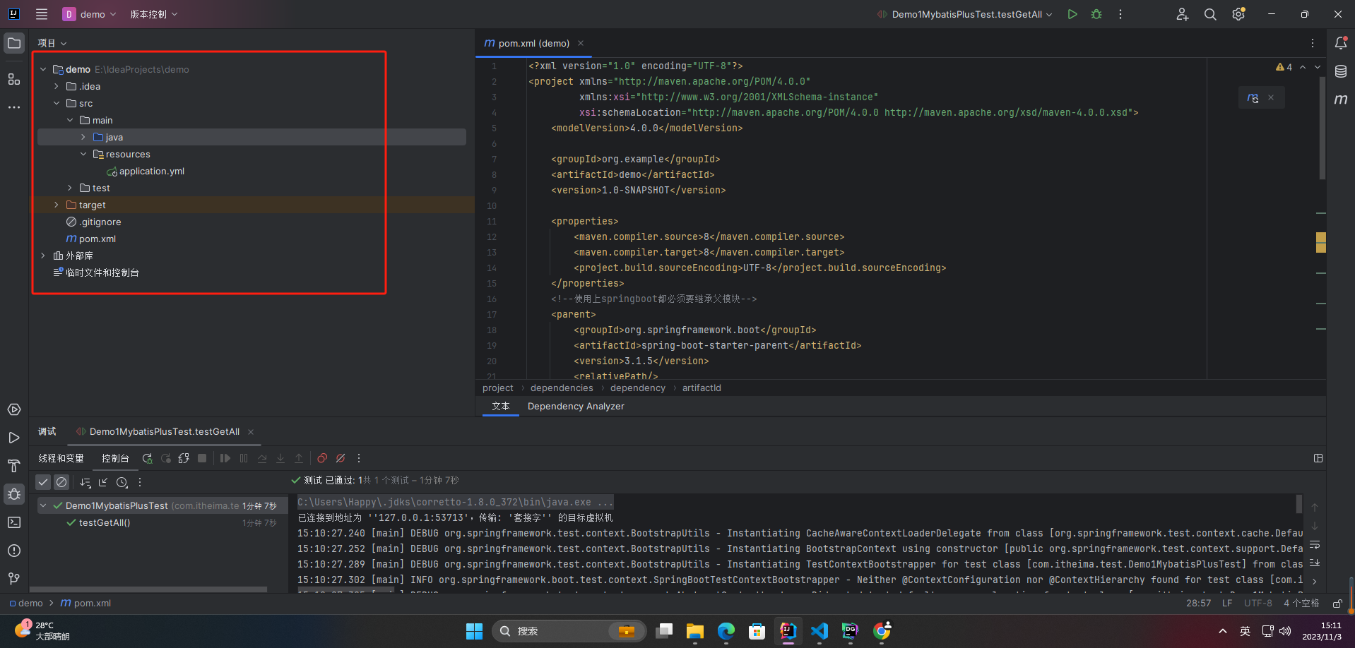Image resolution: width=1355 pixels, height=648 pixels.
Task: Open Code With Me collaboration icon
Action: [1182, 14]
